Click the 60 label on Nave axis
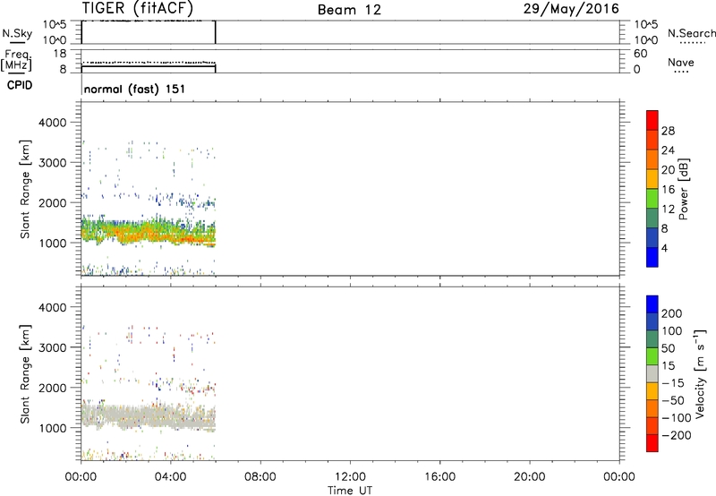Image resolution: width=716 pixels, height=496 pixels. (x=641, y=54)
